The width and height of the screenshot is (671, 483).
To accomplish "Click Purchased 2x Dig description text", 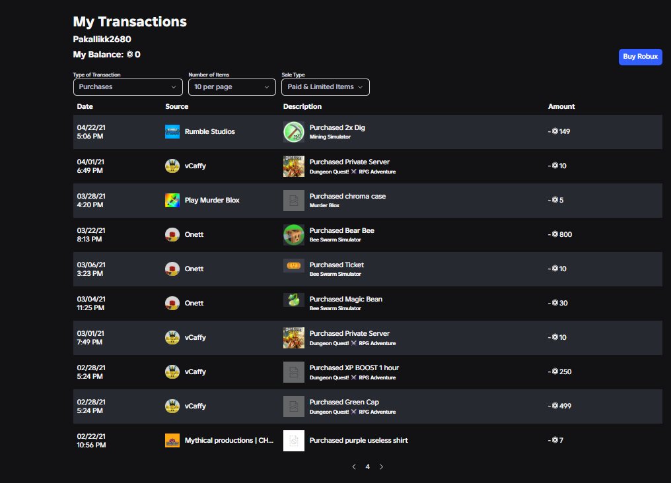I will coord(337,127).
